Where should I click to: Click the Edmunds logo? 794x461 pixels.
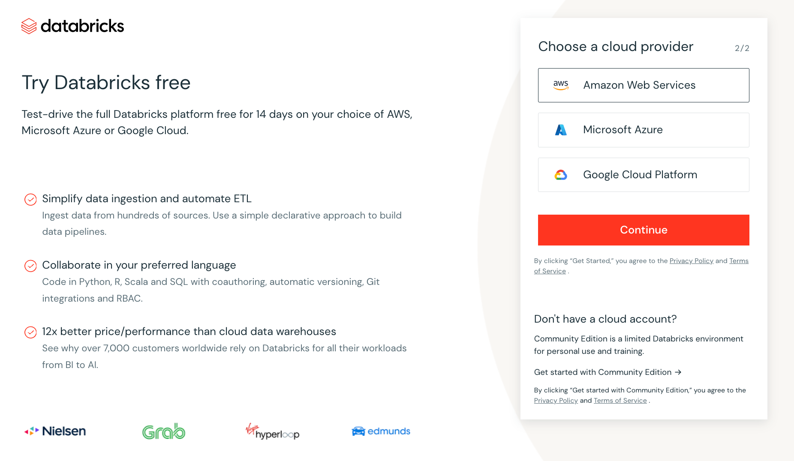point(381,431)
